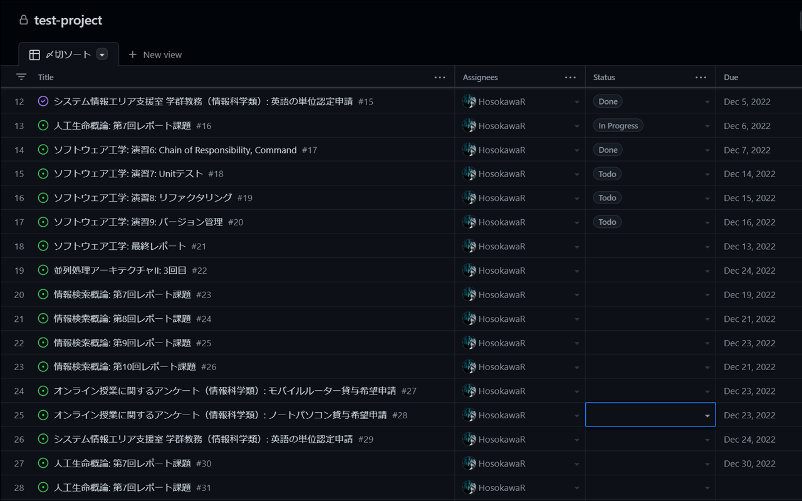Open the filter icon in the Title header
The image size is (802, 501).
point(21,76)
